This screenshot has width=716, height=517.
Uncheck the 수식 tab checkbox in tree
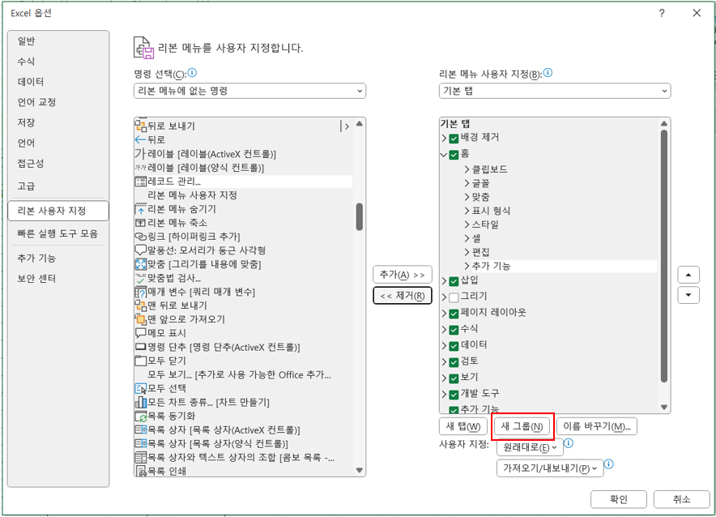454,330
